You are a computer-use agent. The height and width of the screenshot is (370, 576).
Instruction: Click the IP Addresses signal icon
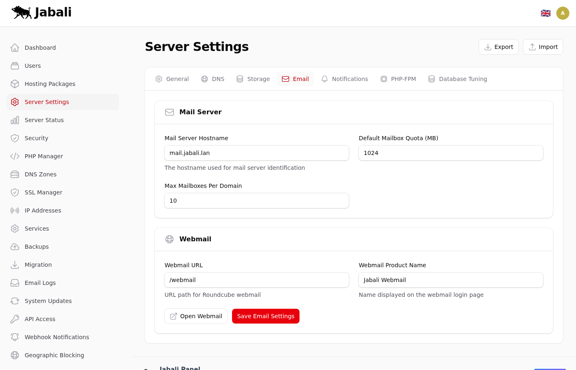click(15, 210)
